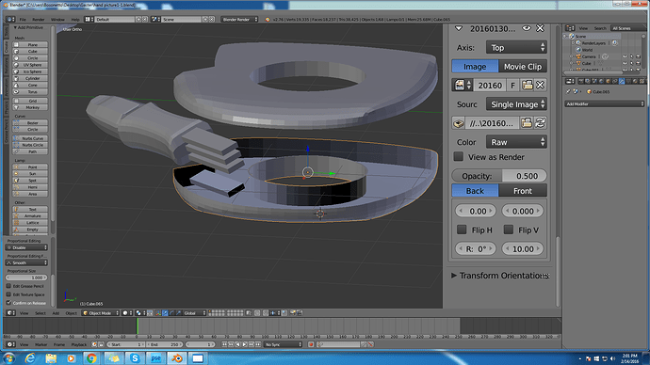The image size is (650, 365).
Task: Open the 3D viewport Select menu
Action: coord(41,313)
